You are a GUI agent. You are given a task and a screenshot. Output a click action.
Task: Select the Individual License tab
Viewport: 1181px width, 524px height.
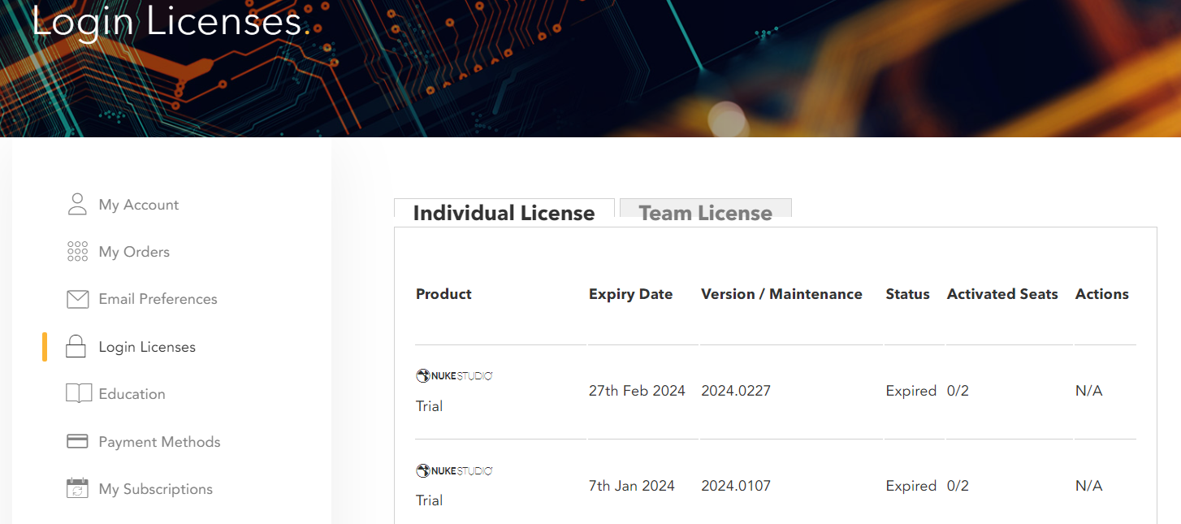[504, 213]
